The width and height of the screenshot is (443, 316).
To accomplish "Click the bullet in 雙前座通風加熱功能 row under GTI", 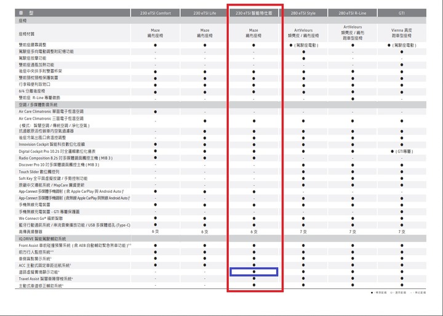I will pyautogui.click(x=402, y=65).
